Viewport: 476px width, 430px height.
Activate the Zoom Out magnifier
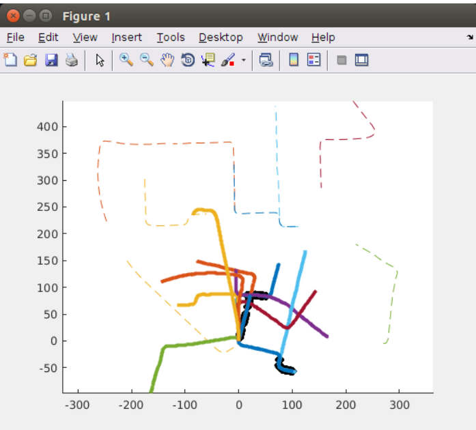146,60
